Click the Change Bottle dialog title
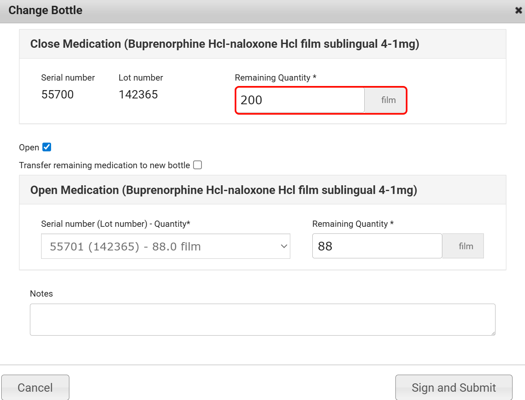 [45, 10]
